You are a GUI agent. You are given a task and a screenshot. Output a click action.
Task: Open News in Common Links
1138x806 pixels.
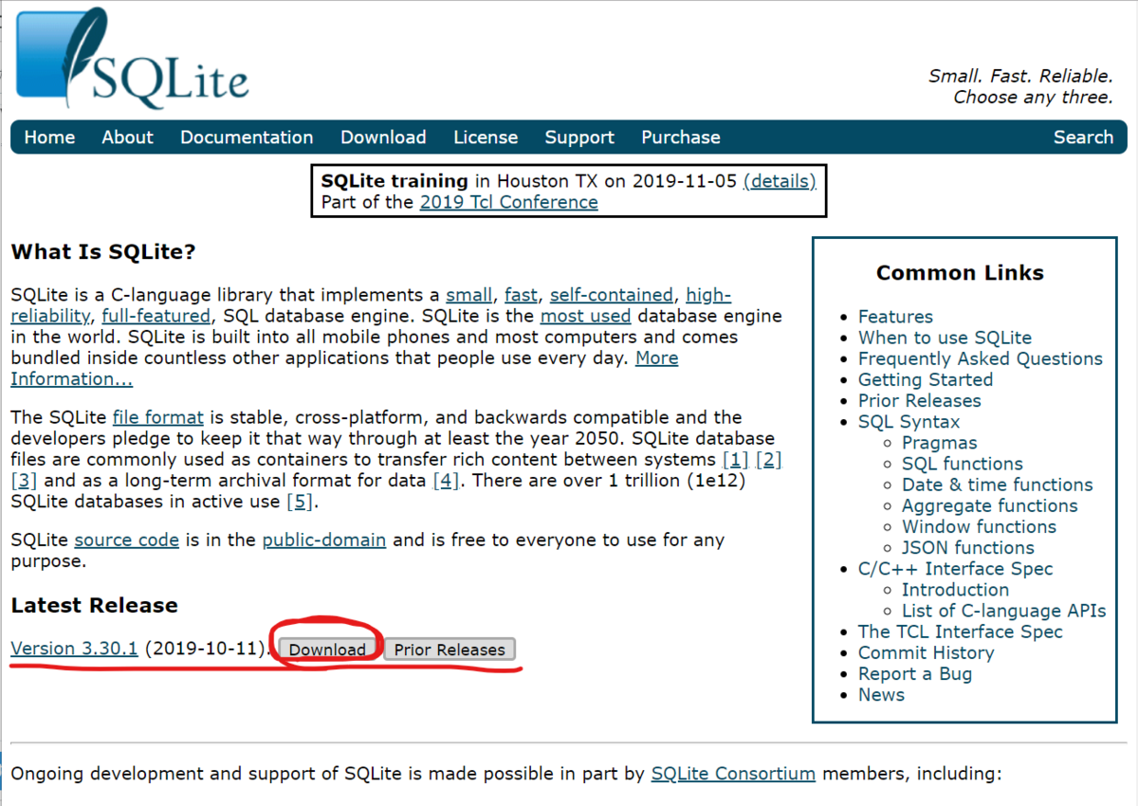pos(881,694)
